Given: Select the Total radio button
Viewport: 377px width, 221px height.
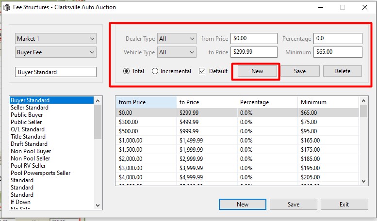Looking at the screenshot, I should tap(127, 71).
